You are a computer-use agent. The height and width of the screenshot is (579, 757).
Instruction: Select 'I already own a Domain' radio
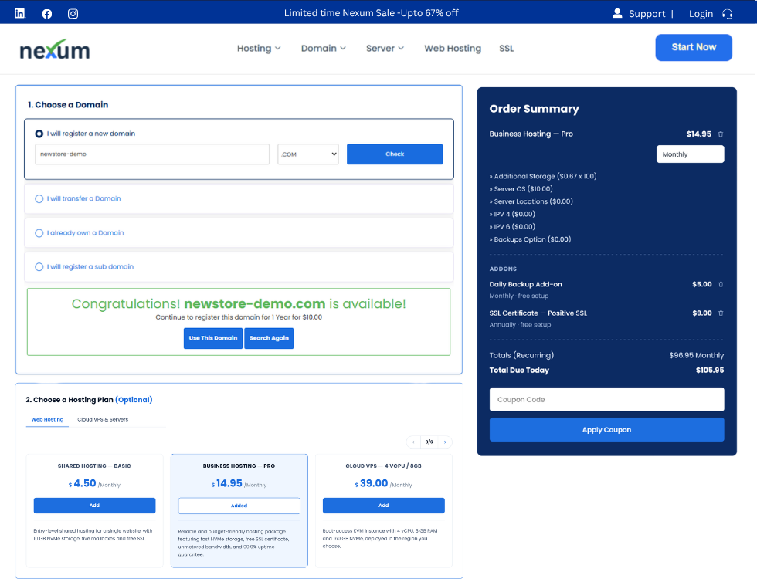(x=39, y=233)
